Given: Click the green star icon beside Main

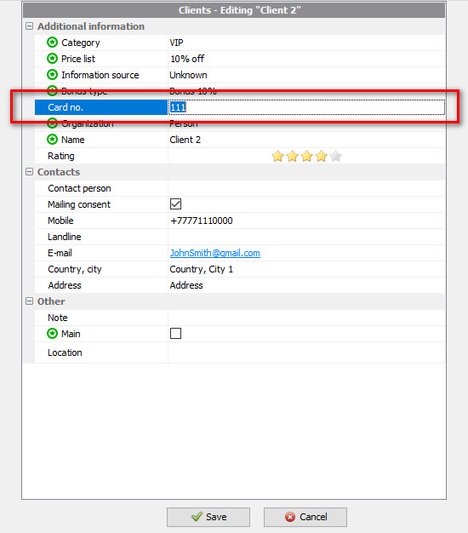Looking at the screenshot, I should (x=52, y=334).
